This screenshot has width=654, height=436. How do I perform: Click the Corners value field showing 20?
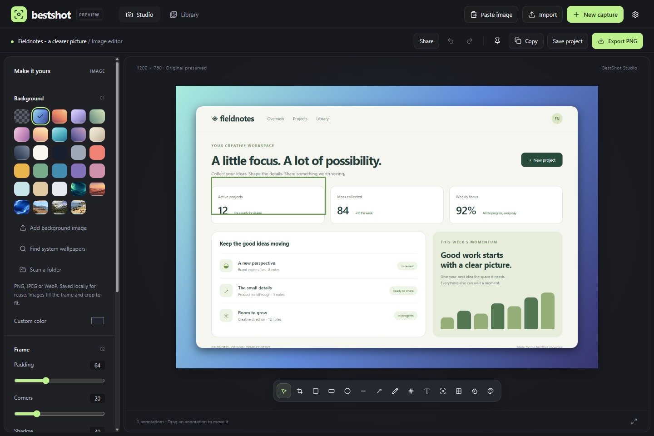pyautogui.click(x=97, y=398)
